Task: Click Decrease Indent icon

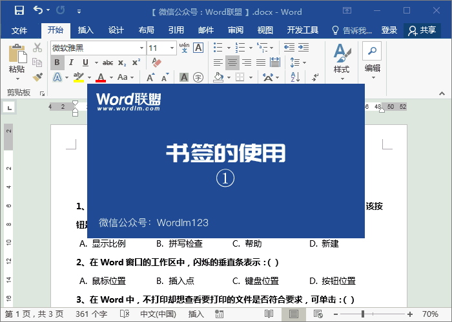Action: point(289,48)
